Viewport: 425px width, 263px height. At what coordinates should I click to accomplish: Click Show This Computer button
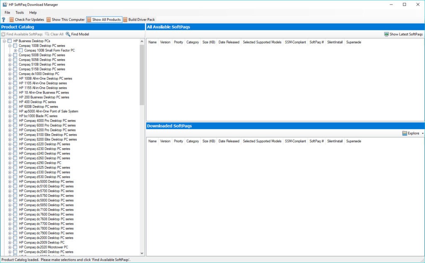(66, 19)
